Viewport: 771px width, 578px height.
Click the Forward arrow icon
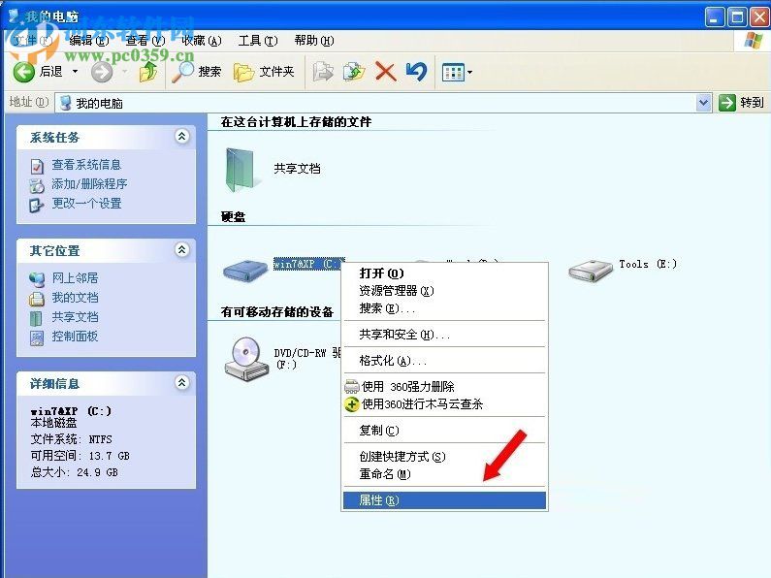point(102,72)
